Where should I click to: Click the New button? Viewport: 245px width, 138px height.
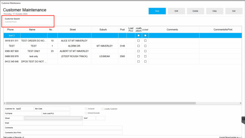157,11
